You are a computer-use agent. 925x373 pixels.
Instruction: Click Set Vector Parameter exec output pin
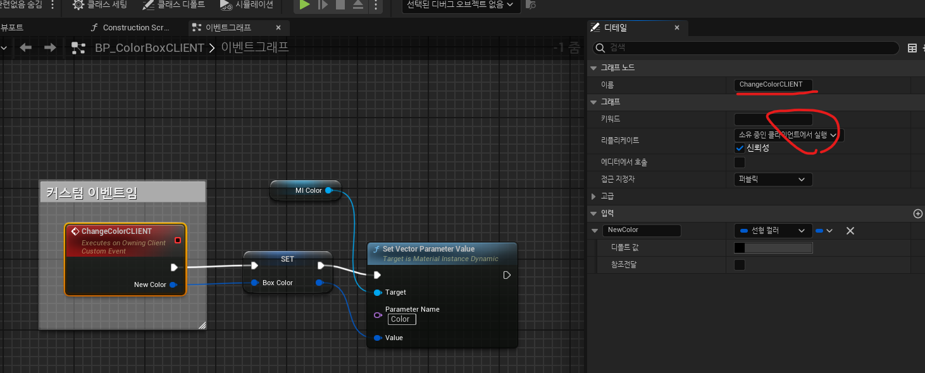point(507,275)
